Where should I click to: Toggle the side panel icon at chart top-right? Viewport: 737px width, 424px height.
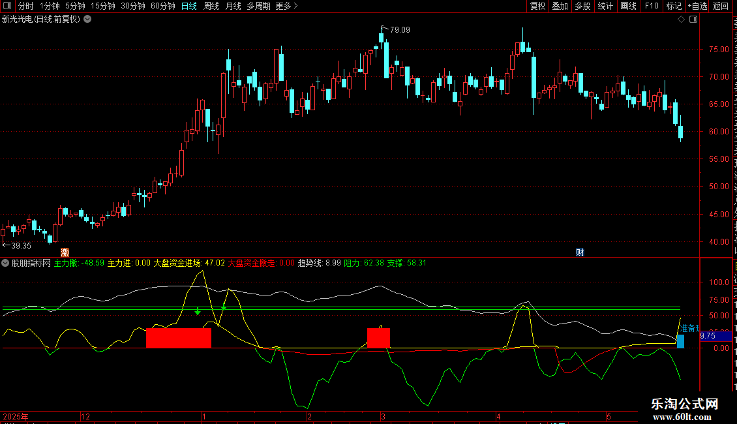point(693,20)
